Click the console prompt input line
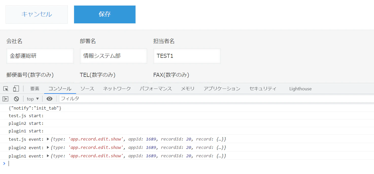 (x=190, y=163)
